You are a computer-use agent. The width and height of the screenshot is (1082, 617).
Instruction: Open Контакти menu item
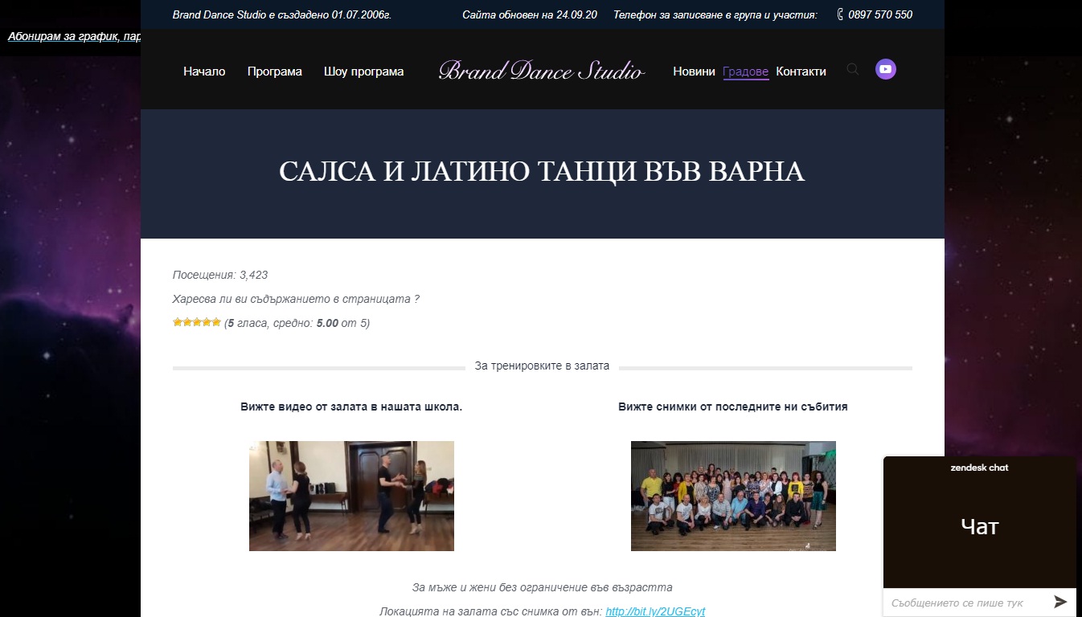click(x=801, y=72)
